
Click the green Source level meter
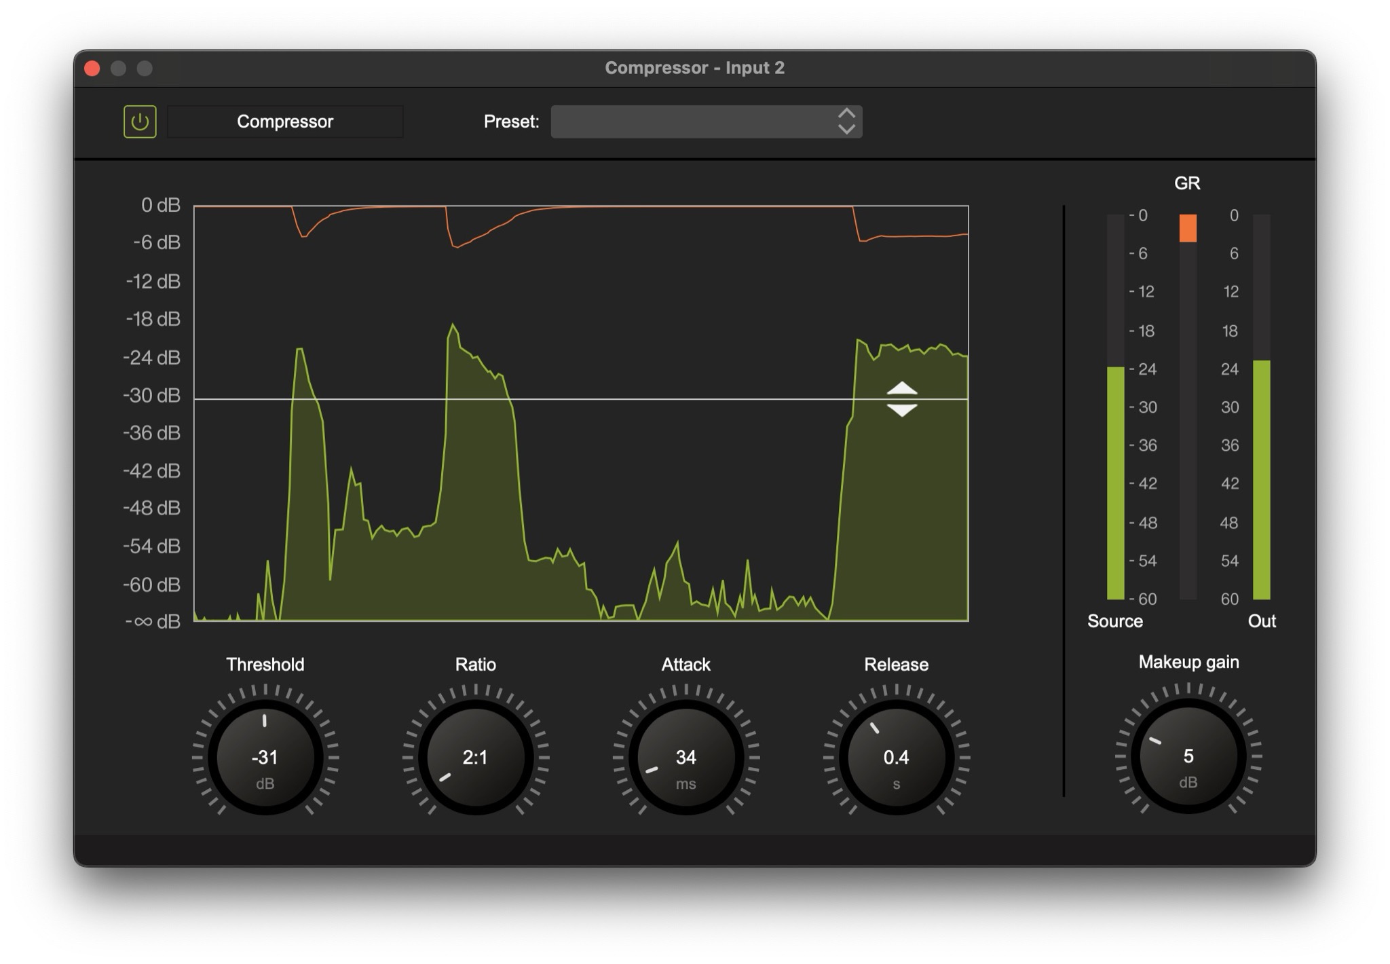(x=1115, y=483)
